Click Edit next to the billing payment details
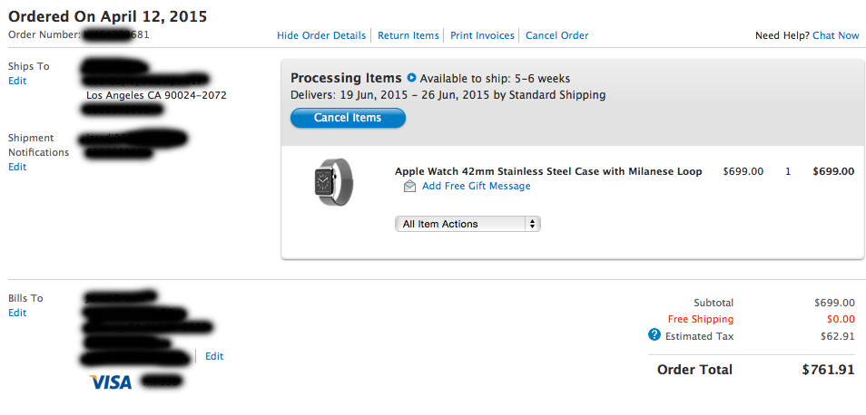Screen dimensions: 866x415 [214, 356]
